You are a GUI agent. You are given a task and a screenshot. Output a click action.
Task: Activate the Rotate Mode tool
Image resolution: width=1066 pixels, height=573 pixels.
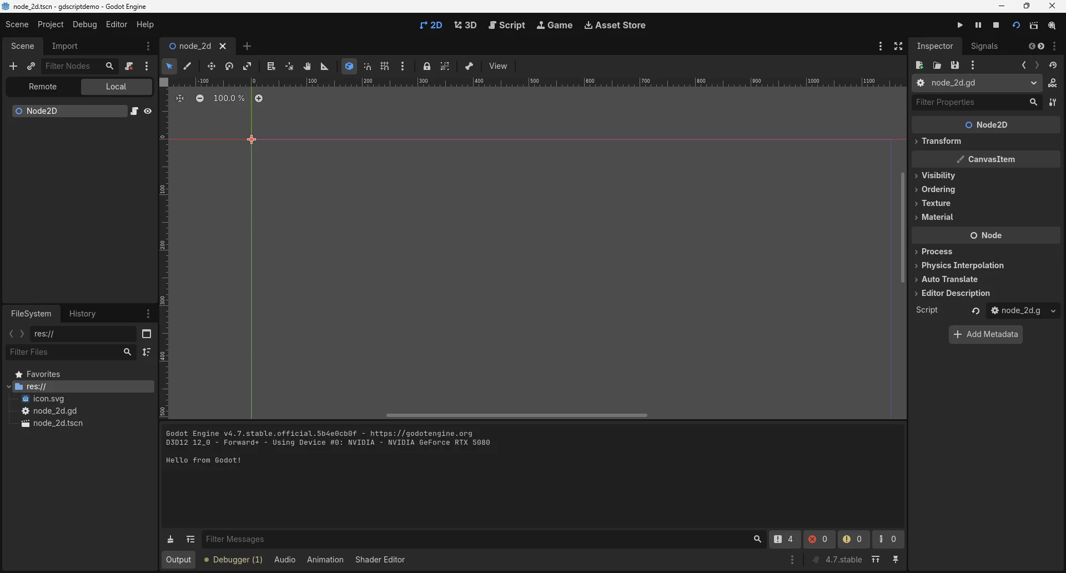(229, 66)
